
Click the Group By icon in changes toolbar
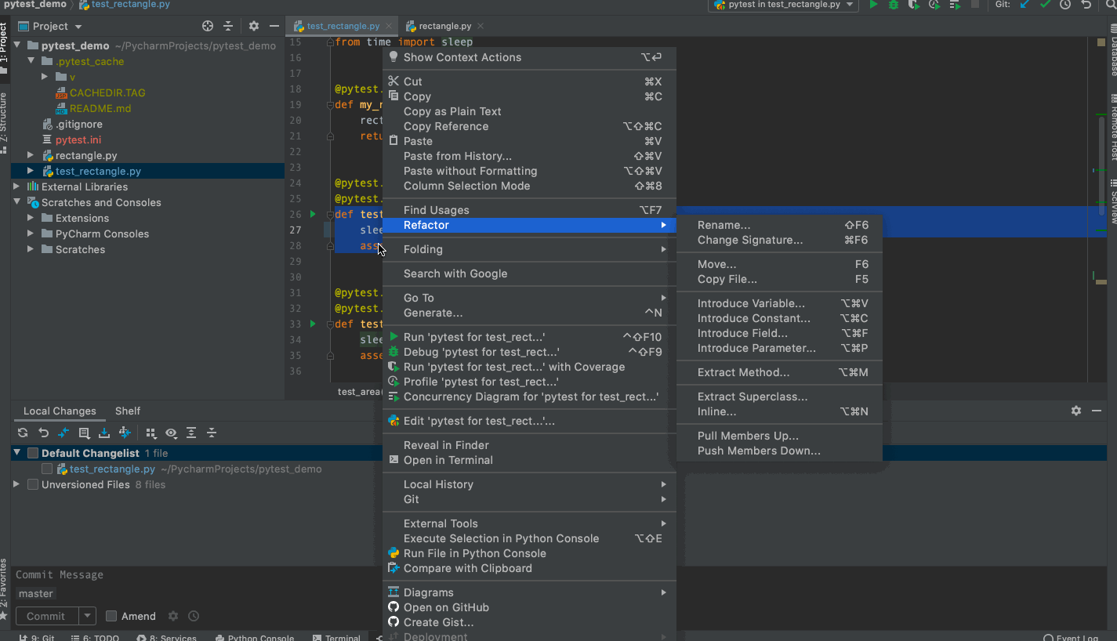[151, 433]
